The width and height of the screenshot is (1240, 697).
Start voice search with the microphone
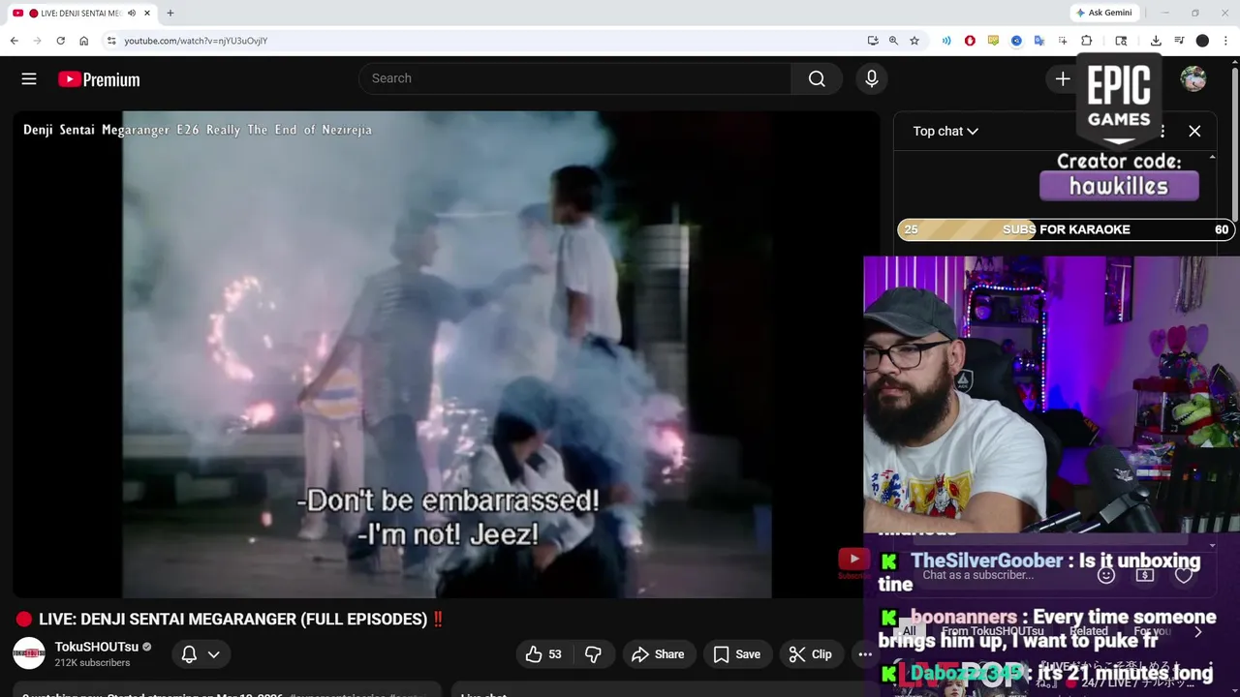(x=872, y=78)
